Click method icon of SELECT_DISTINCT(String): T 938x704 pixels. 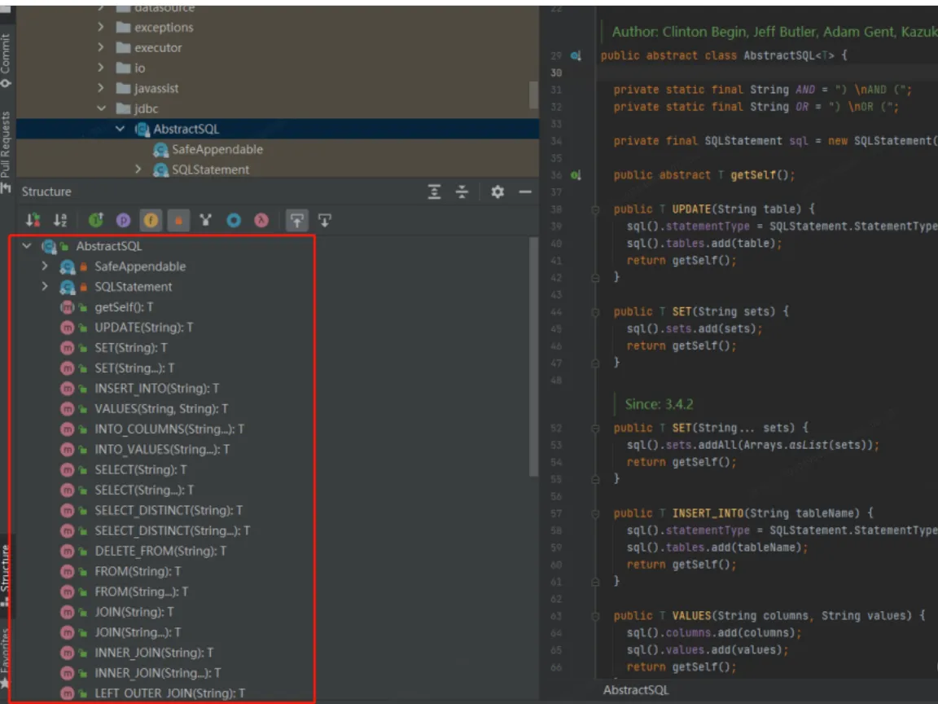pyautogui.click(x=67, y=511)
